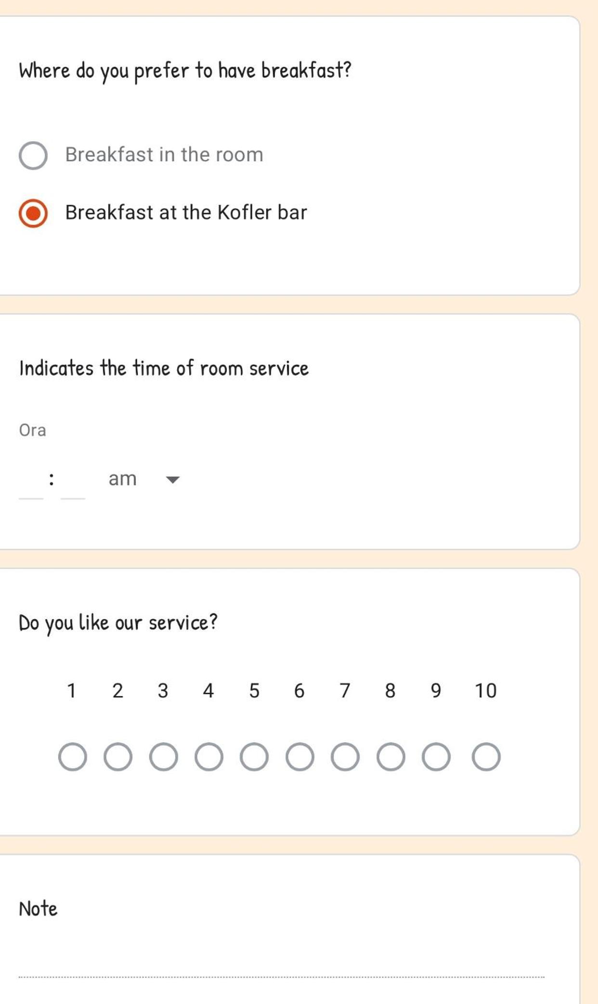Rate the service 1
The image size is (598, 1004).
73,757
